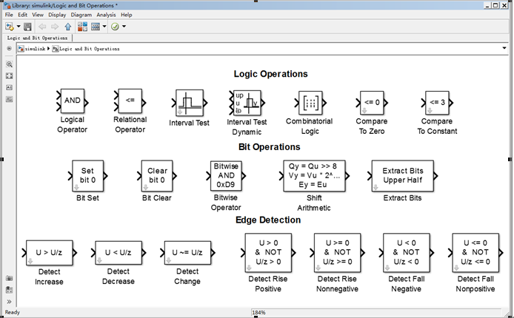This screenshot has width=514, height=318.
Task: Select the Detect Increase block
Action: point(50,253)
